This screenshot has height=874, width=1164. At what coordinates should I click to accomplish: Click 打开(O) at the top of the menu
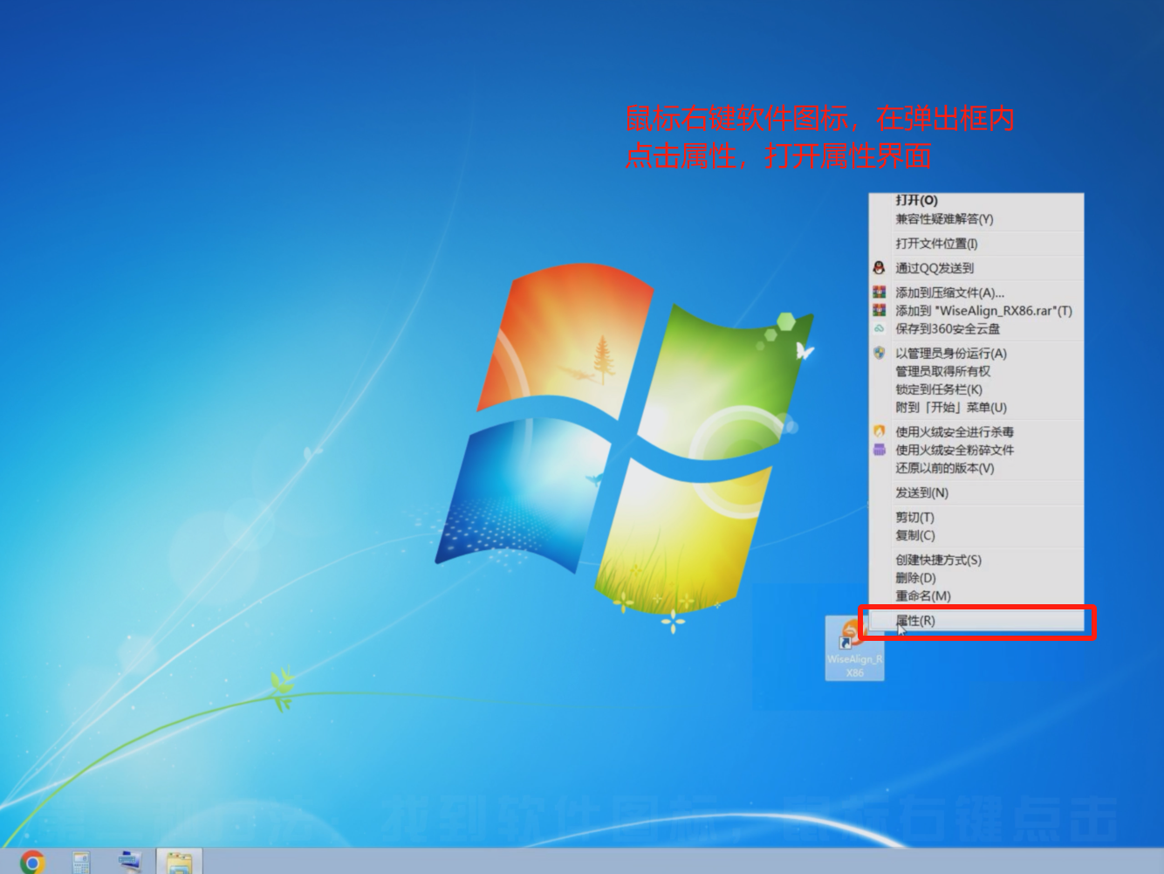point(916,201)
